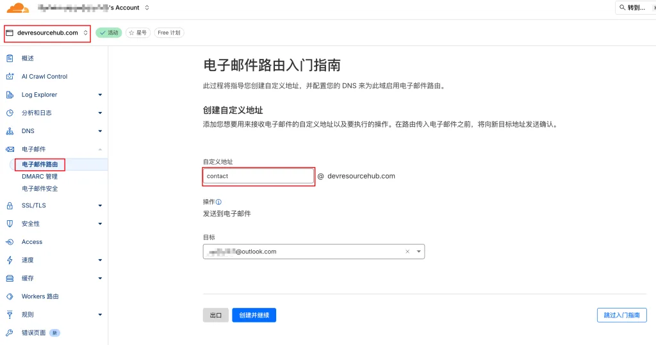This screenshot has height=345, width=656.
Task: Collapse the 电子邮件 section arrow
Action: point(100,149)
